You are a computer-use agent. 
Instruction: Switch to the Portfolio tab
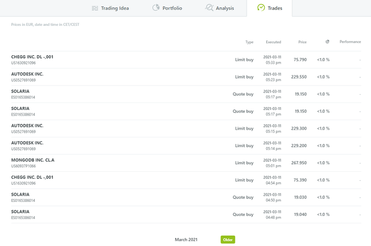pyautogui.click(x=167, y=8)
